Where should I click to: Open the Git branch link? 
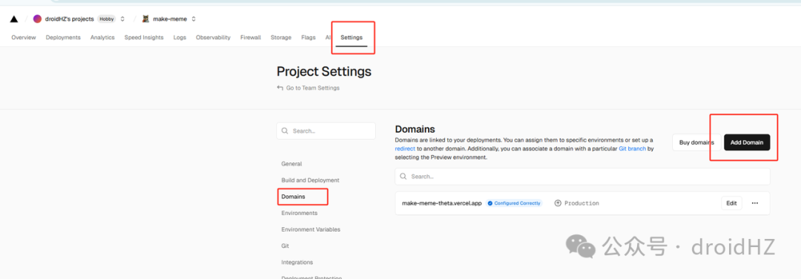633,148
